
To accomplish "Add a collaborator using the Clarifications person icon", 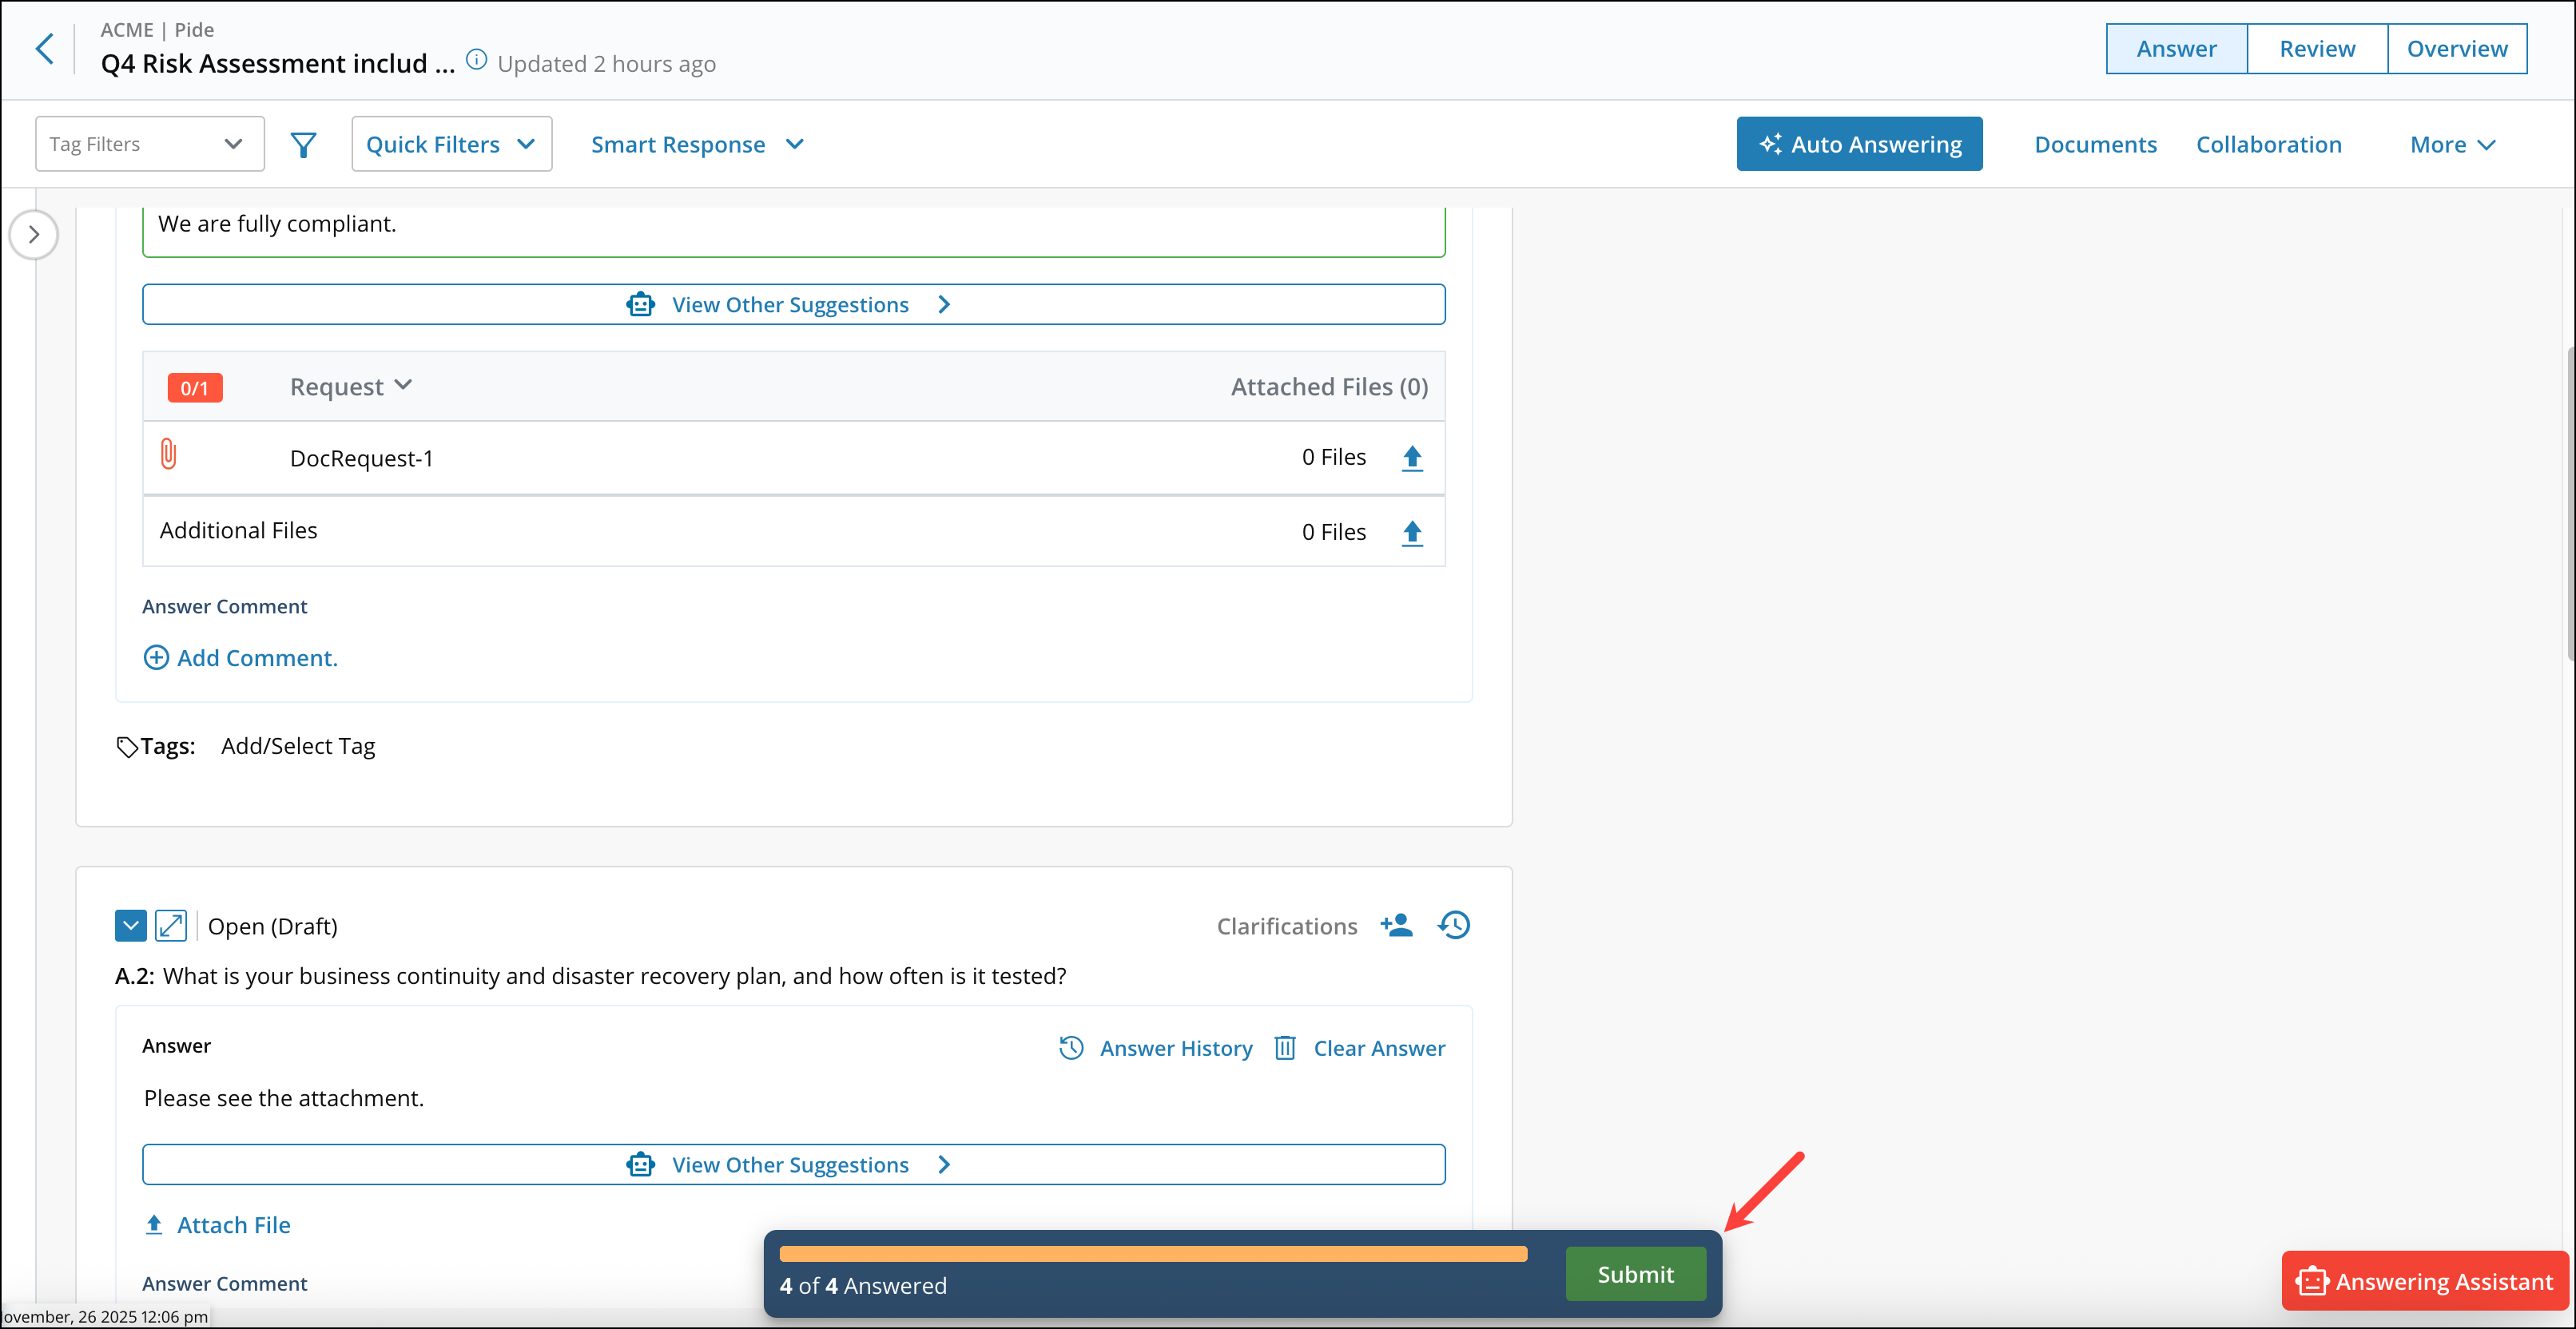I will click(x=1397, y=926).
